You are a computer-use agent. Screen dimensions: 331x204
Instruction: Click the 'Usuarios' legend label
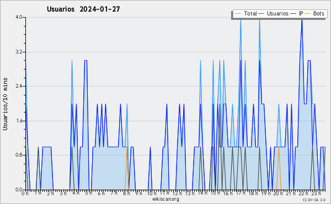(277, 13)
